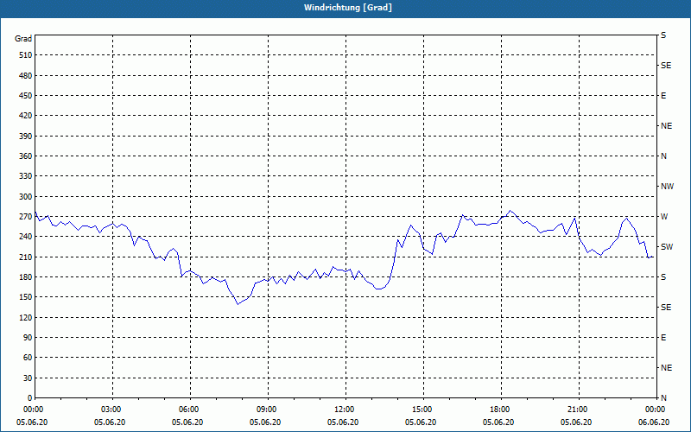Select the 30 y-axis value
Viewport: 691px width, 432px height.
(28, 378)
